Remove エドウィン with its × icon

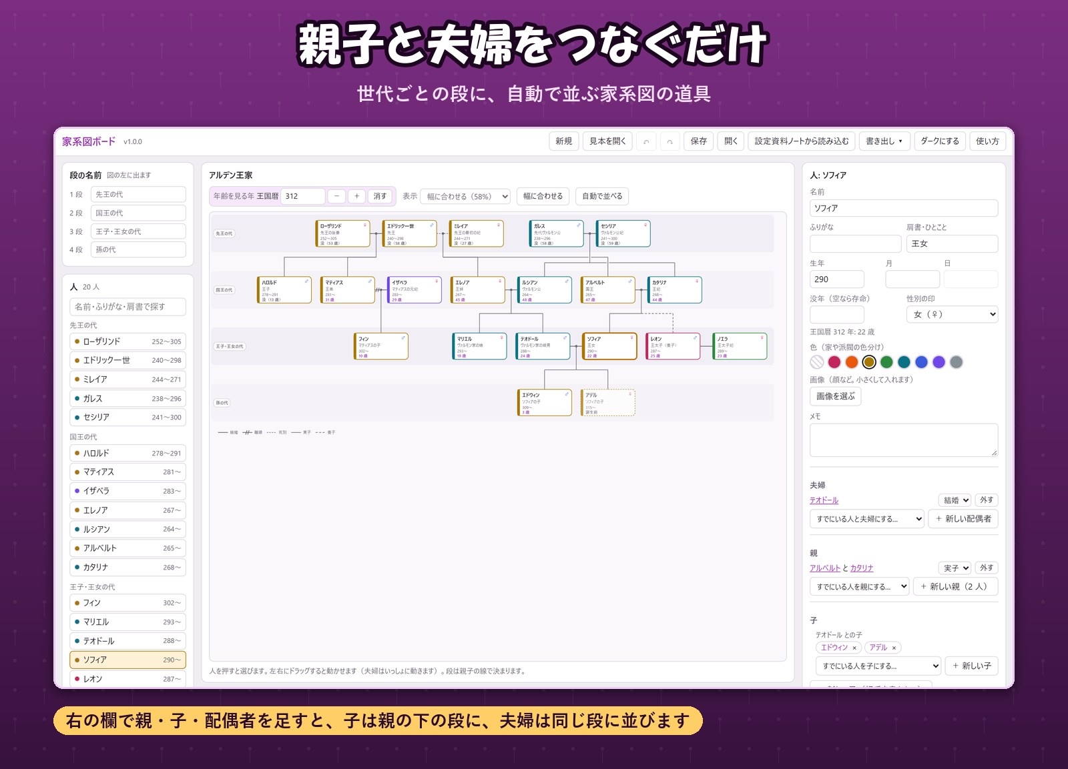pos(854,648)
